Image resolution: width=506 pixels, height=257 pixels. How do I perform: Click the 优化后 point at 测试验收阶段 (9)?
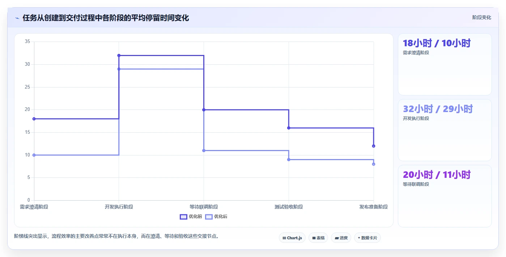coord(289,159)
